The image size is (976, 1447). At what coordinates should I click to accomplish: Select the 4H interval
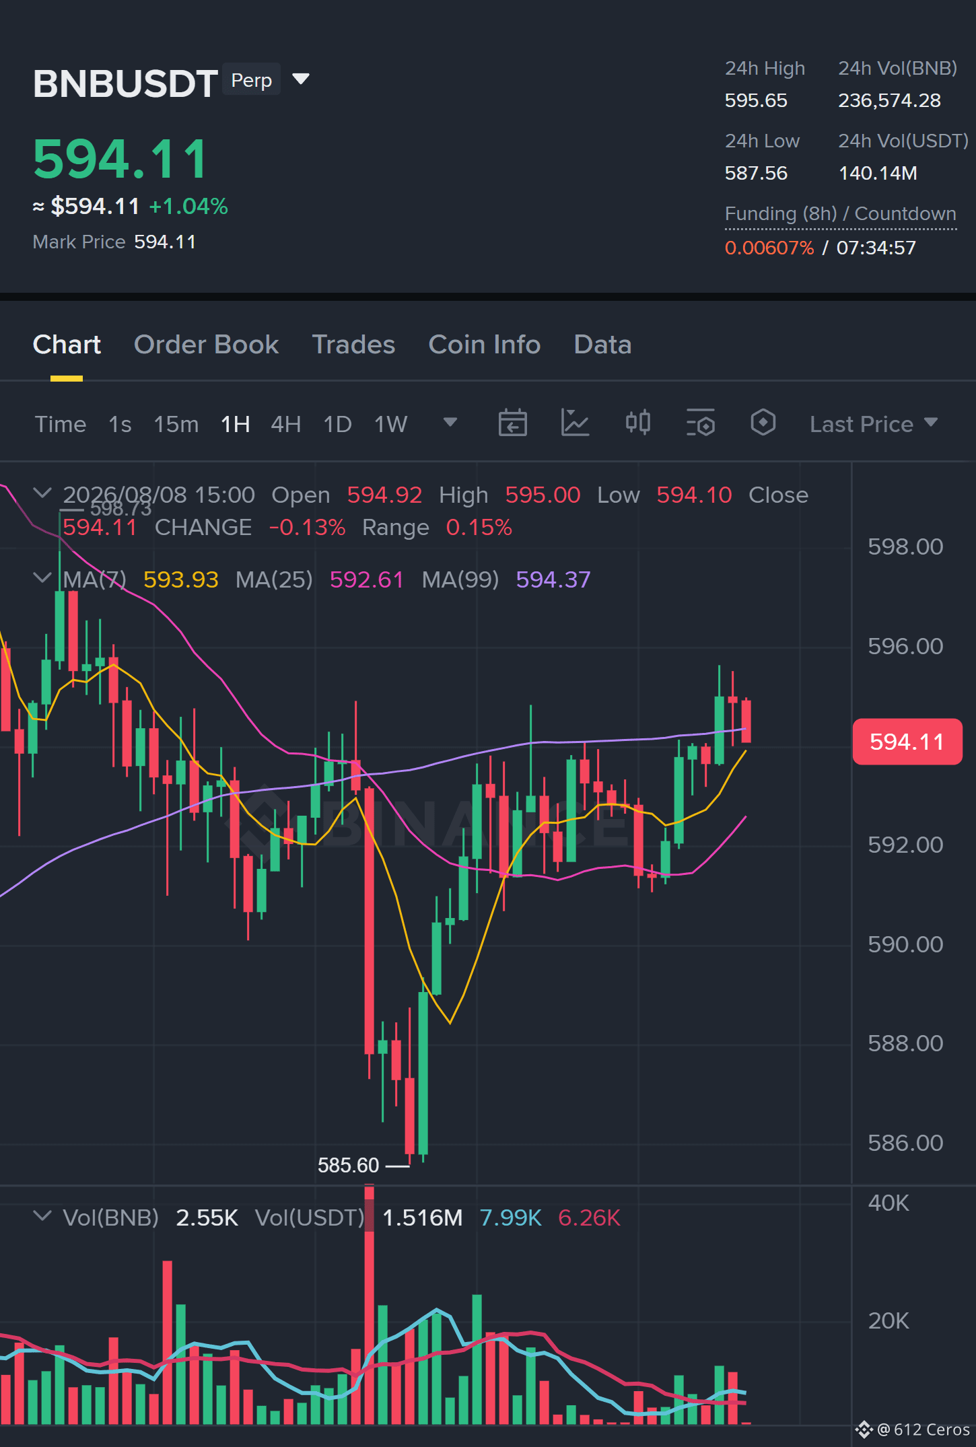285,424
